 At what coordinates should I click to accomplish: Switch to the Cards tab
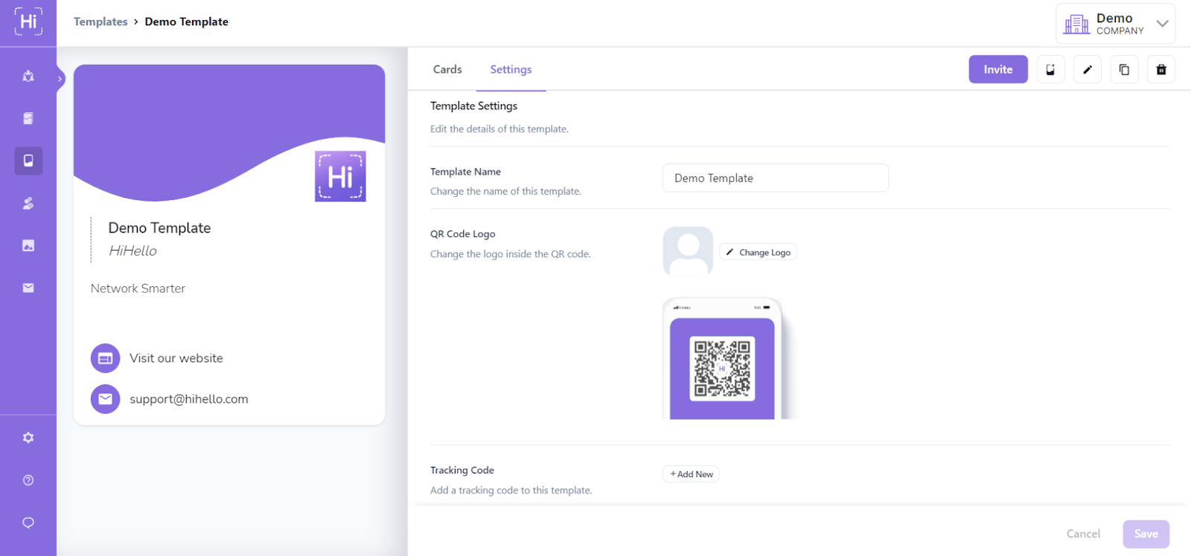447,69
